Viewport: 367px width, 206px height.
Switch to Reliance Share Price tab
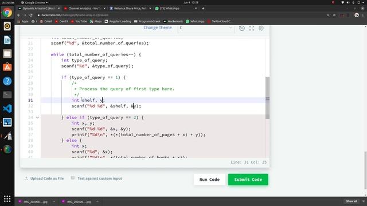(x=130, y=9)
